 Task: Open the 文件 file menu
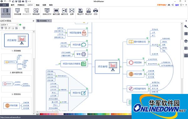tap(4, 5)
